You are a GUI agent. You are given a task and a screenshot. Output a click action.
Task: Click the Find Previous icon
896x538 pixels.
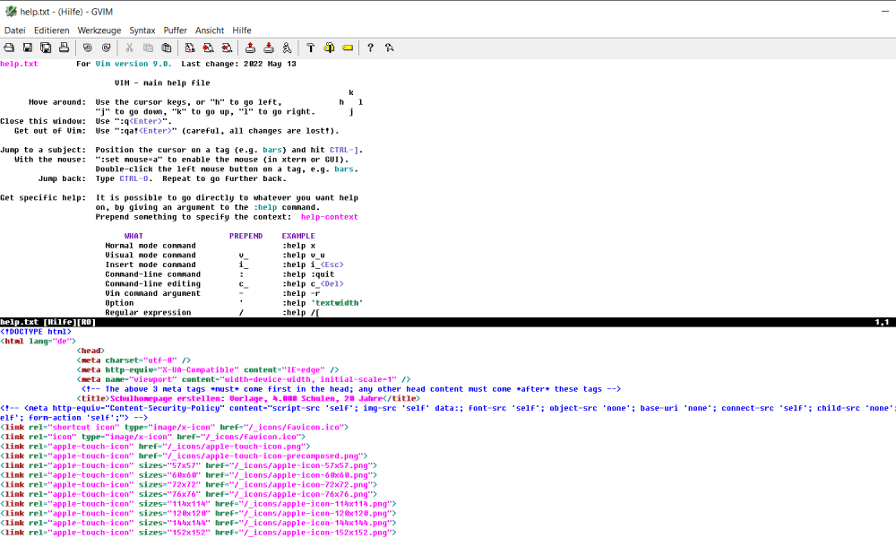tap(227, 48)
